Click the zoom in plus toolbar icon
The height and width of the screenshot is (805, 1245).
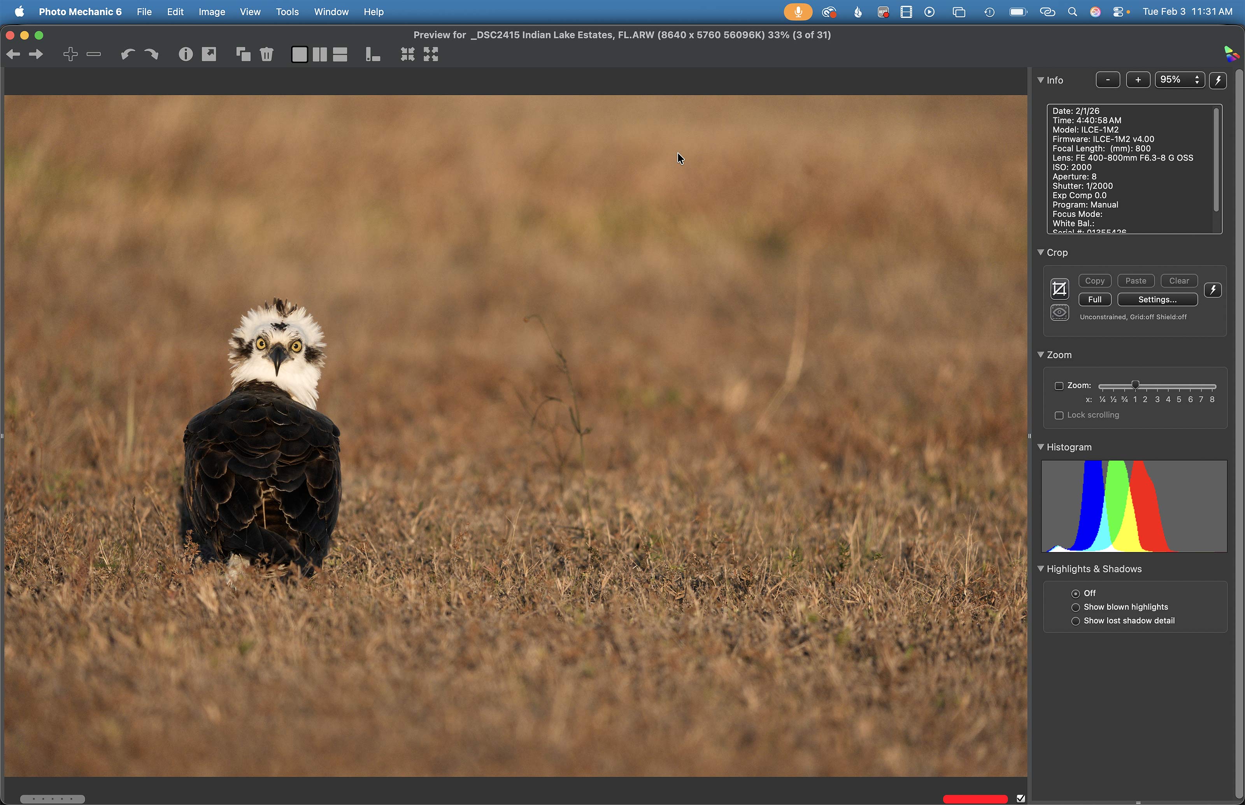pyautogui.click(x=70, y=54)
